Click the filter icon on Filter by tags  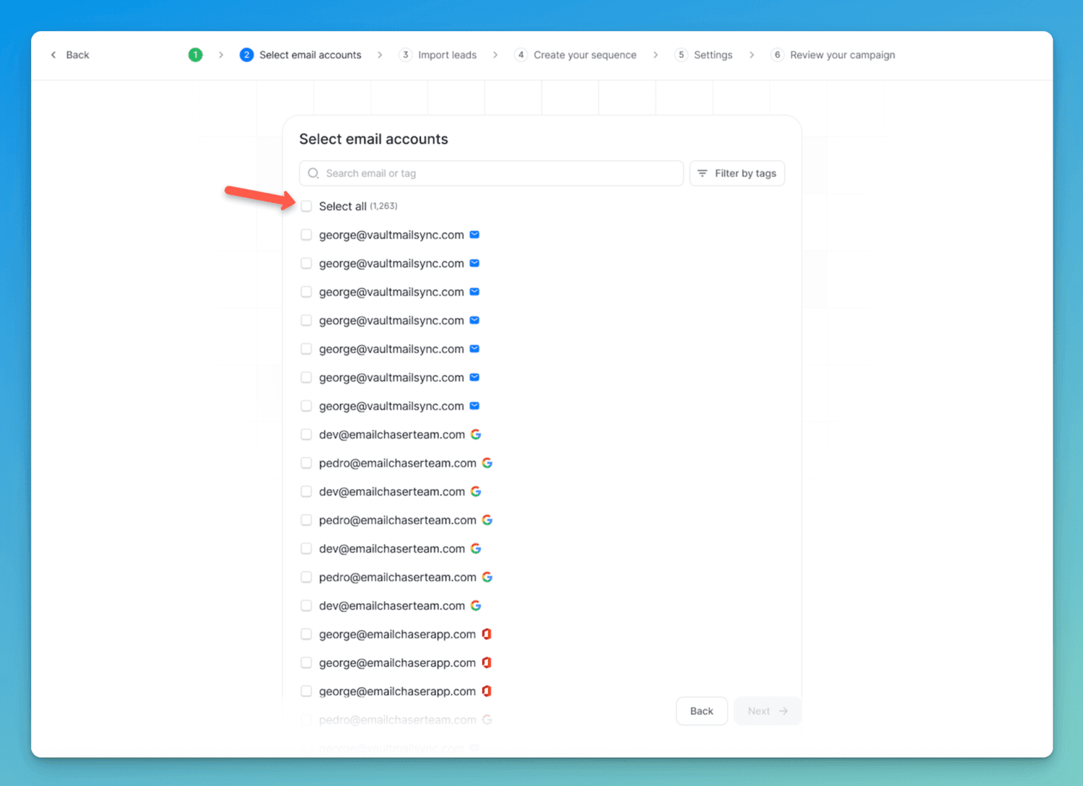[703, 173]
